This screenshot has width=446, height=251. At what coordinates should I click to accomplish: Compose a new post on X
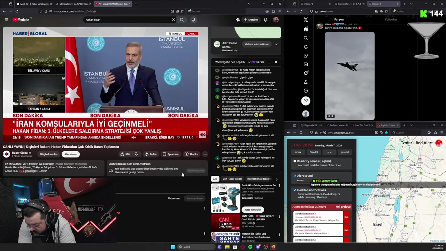[x=306, y=101]
